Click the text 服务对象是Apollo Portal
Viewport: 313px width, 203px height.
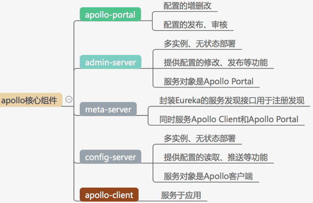[209, 81]
